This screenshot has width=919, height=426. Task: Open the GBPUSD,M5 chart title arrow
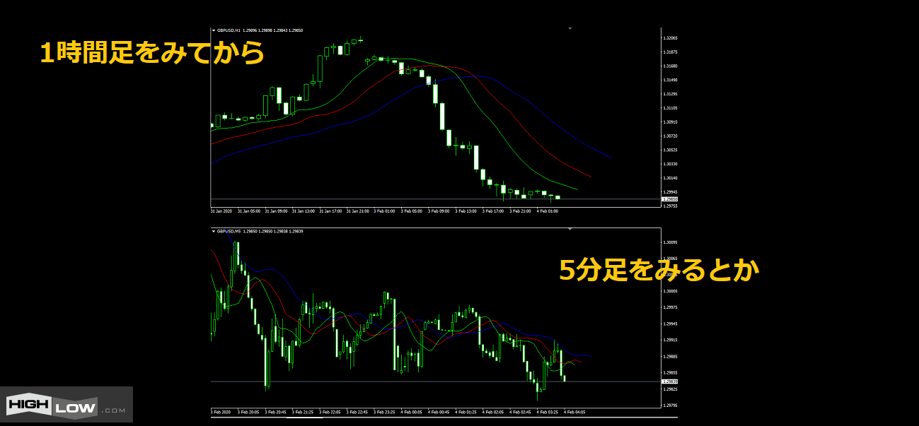[x=214, y=231]
